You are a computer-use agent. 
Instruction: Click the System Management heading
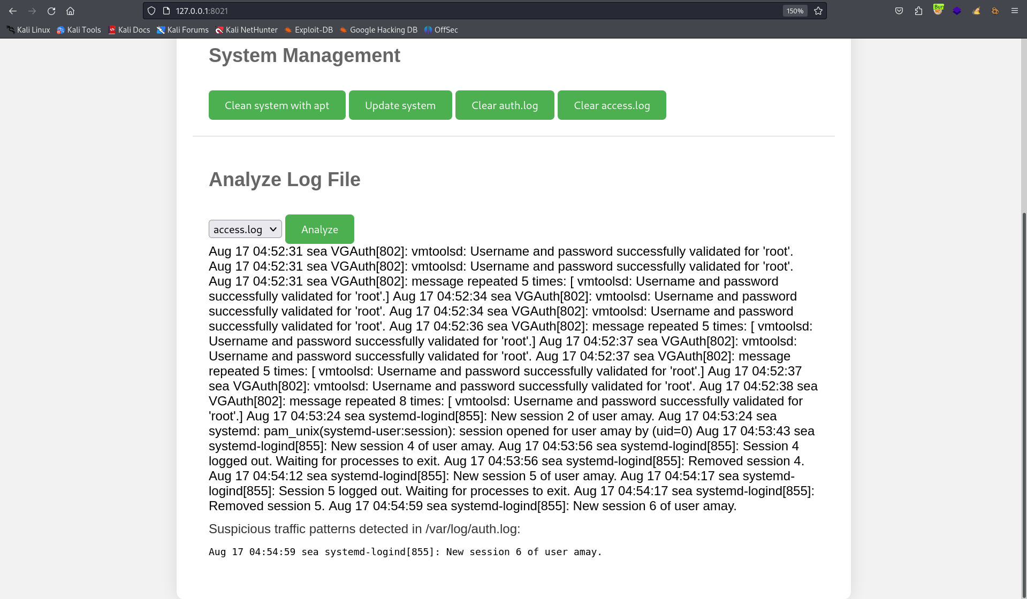point(304,56)
